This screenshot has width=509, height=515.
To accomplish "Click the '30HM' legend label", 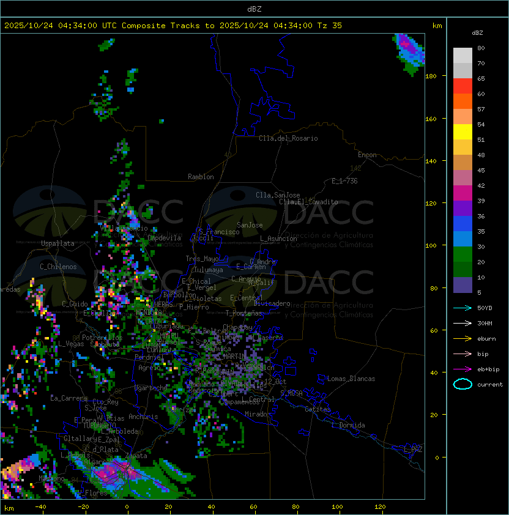I will pos(485,323).
